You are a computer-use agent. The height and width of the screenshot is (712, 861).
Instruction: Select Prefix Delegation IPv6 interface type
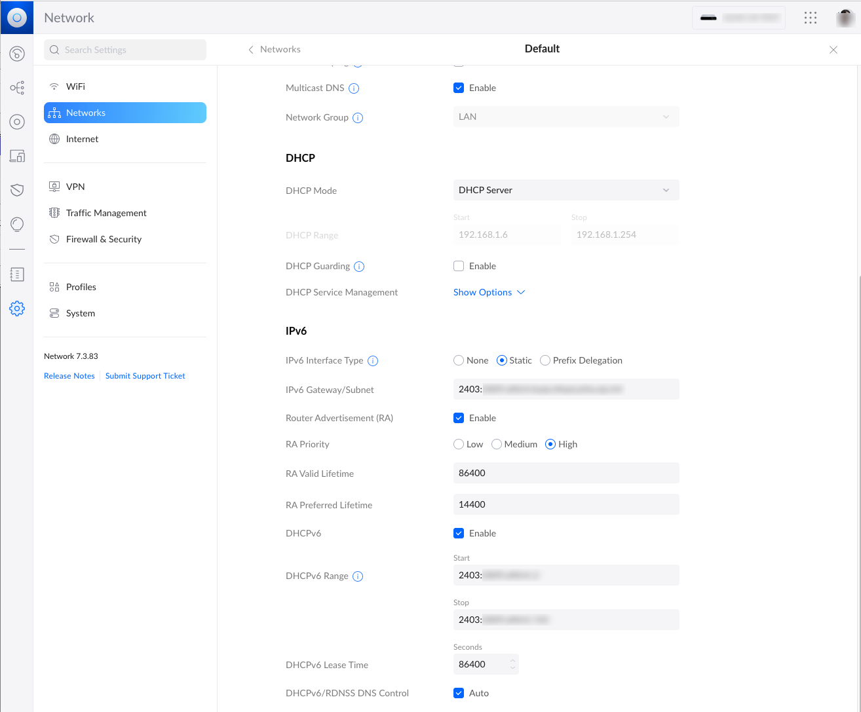pyautogui.click(x=545, y=360)
